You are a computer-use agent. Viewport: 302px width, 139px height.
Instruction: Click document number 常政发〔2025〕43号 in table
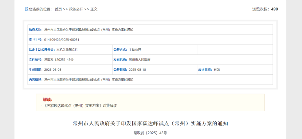tap(59, 60)
